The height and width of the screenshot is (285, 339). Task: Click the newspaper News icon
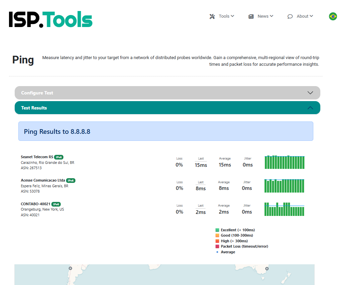coord(251,16)
